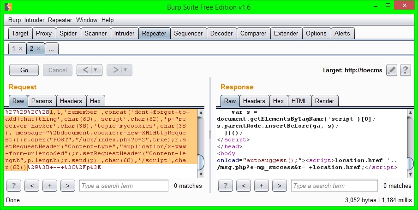Switch to the Options tab
This screenshot has width=418, height=210.
coord(316,33)
